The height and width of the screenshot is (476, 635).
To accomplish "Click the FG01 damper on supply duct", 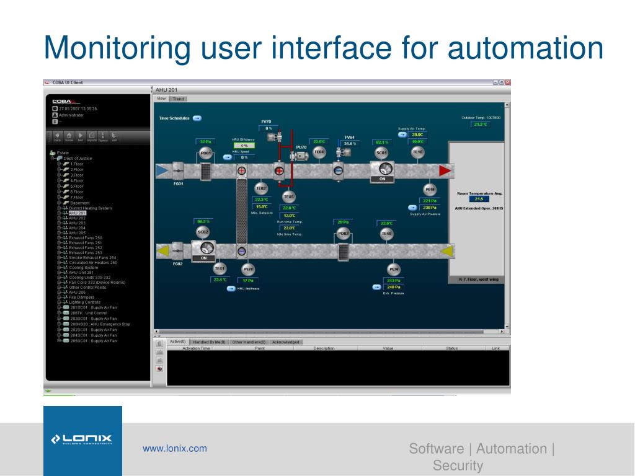I will point(178,171).
